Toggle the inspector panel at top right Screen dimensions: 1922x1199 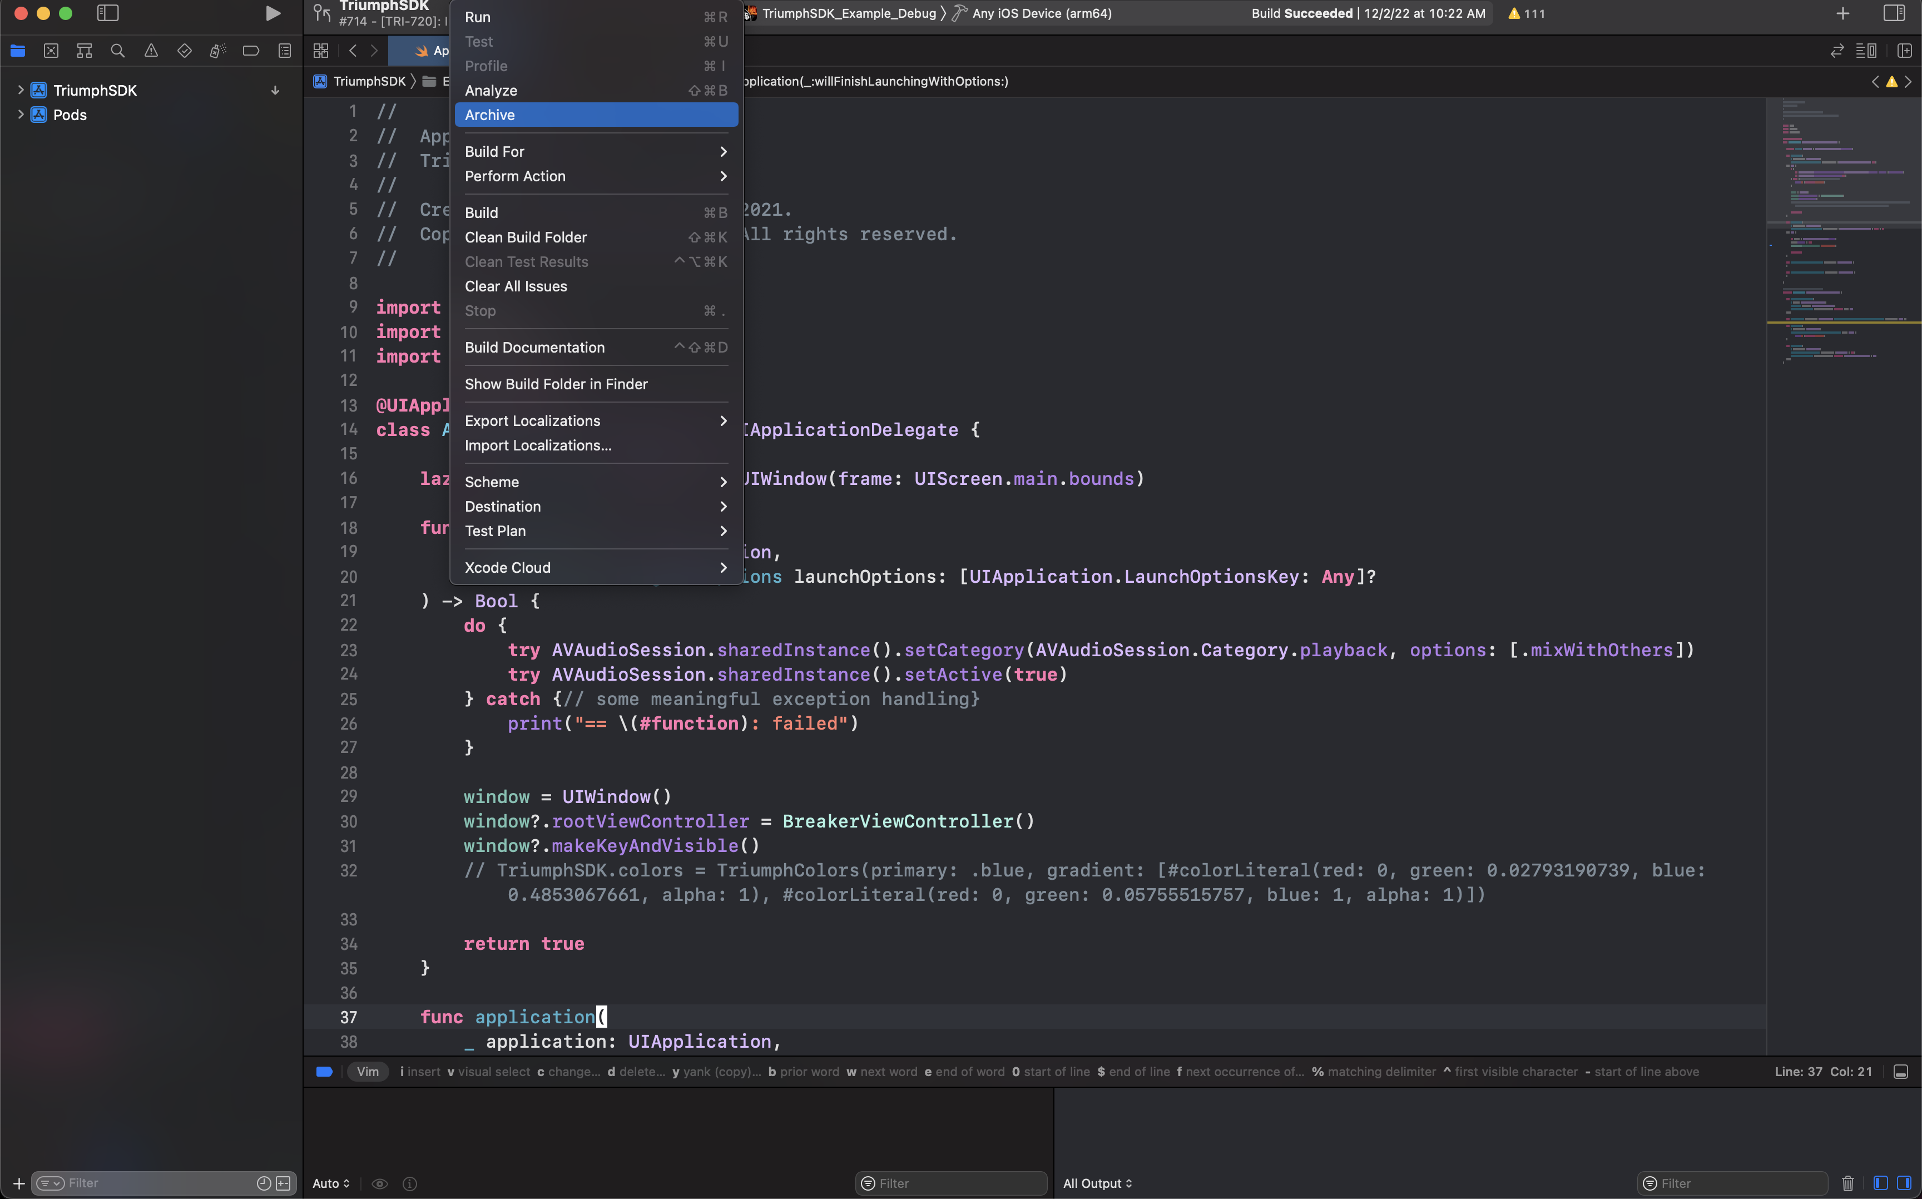1894,13
